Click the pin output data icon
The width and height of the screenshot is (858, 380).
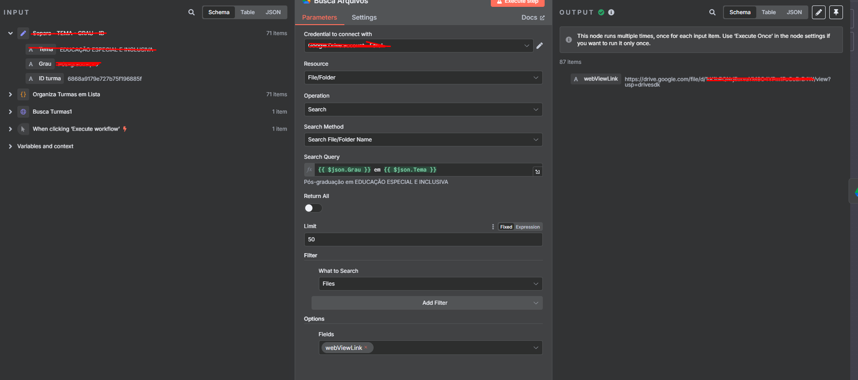(836, 12)
